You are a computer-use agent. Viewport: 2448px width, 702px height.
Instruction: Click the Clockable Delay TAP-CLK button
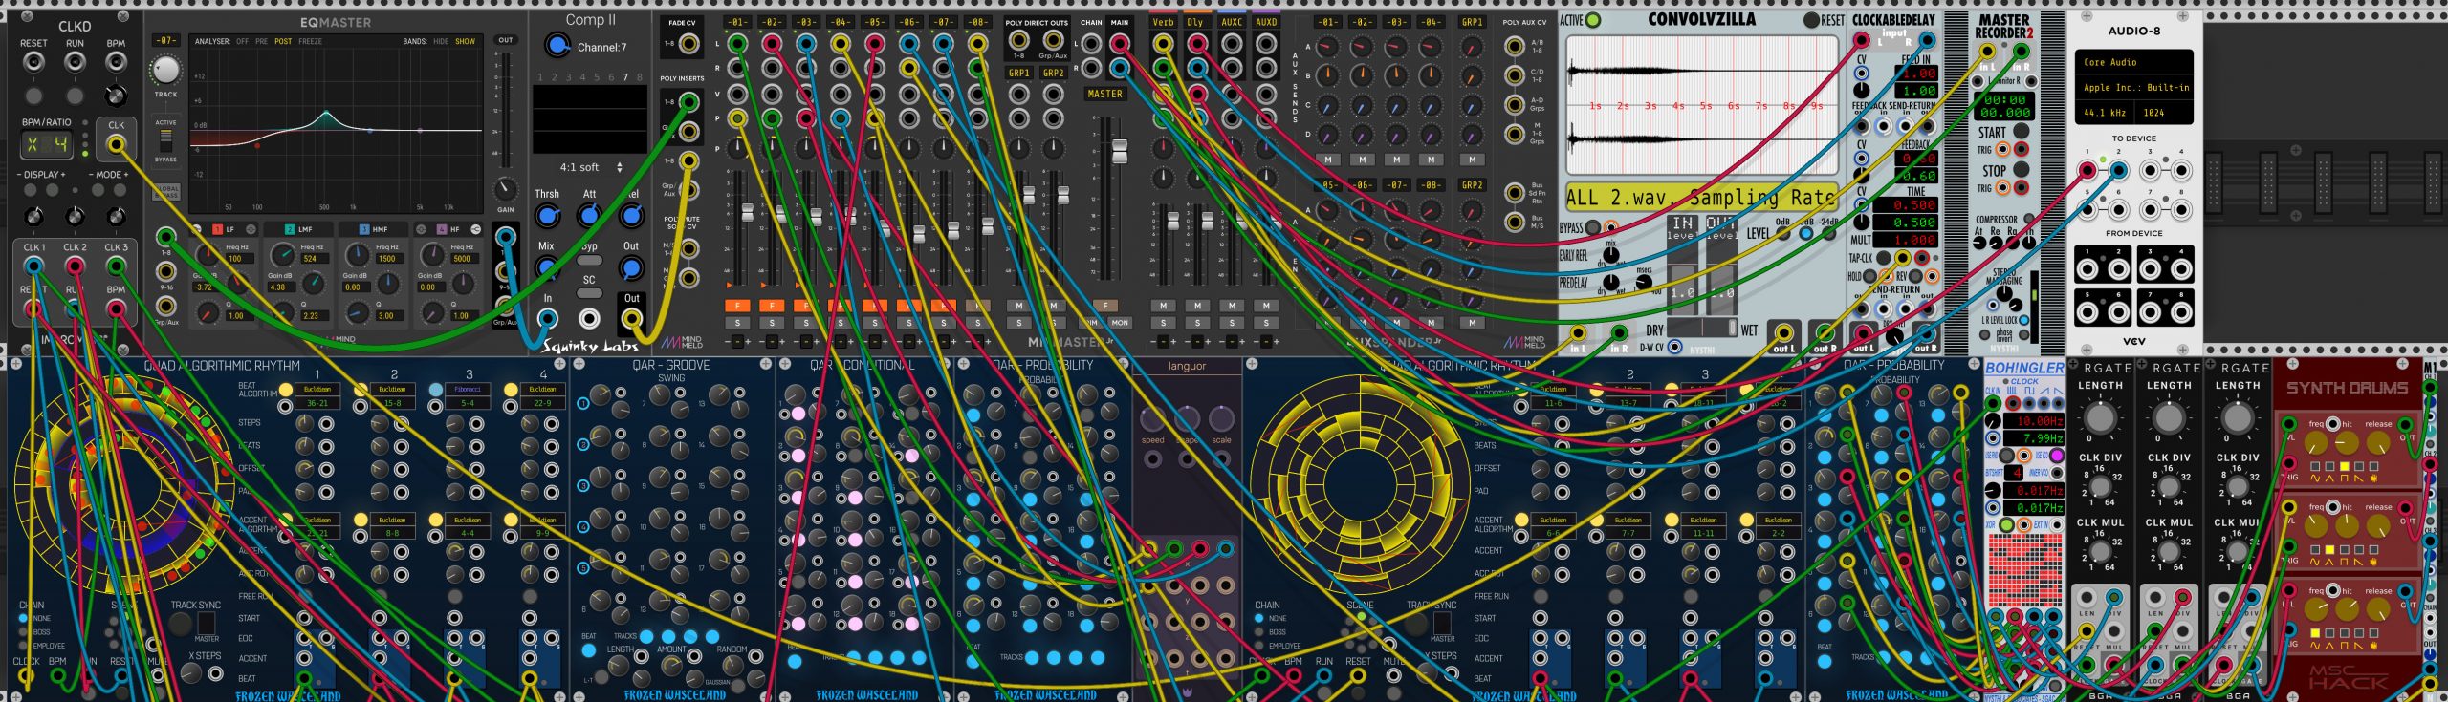(x=1882, y=258)
